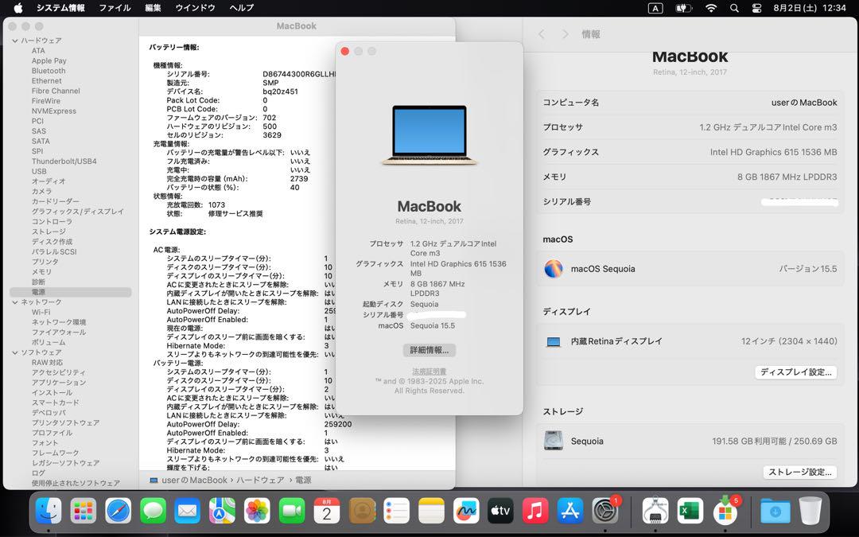Open the Mail app in Dock
Viewport: 859px width, 537px height.
188,512
